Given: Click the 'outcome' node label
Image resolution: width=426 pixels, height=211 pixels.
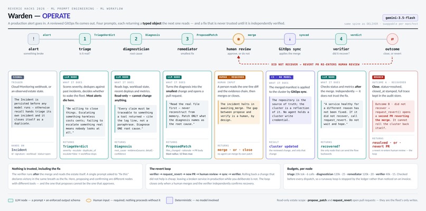Looking at the screenshot, I should 392,49.
